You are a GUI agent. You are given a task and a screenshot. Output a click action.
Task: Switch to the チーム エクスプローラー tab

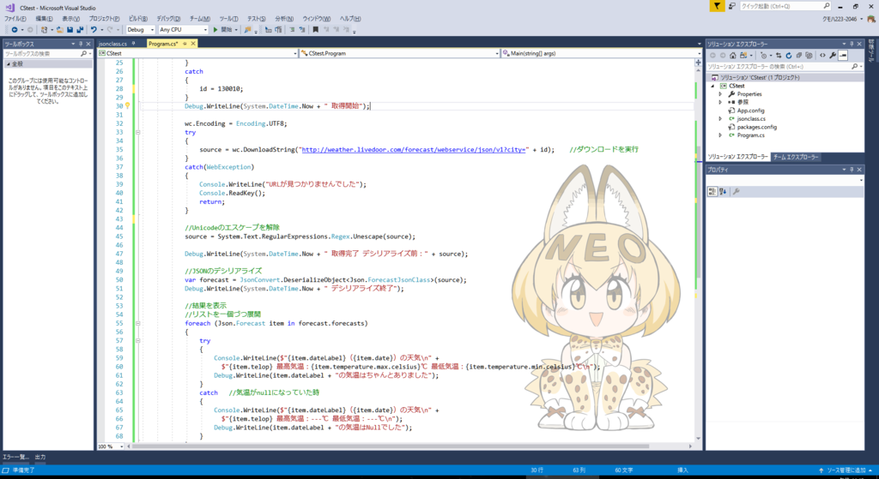pyautogui.click(x=796, y=158)
